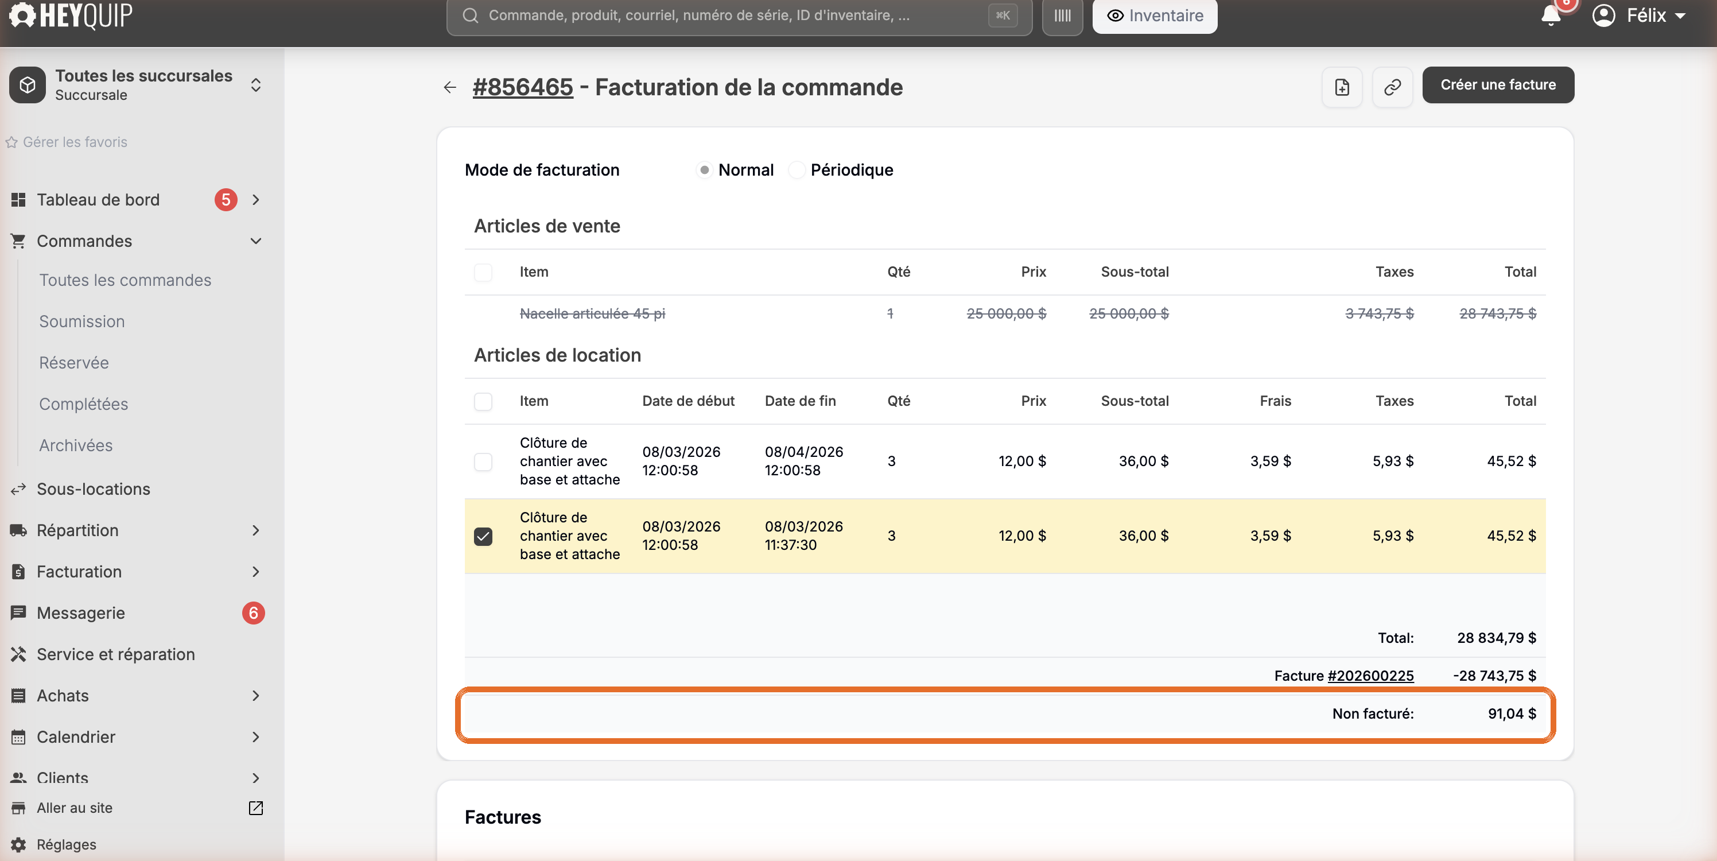1717x861 pixels.
Task: Open the Archivées submenu item
Action: (76, 445)
